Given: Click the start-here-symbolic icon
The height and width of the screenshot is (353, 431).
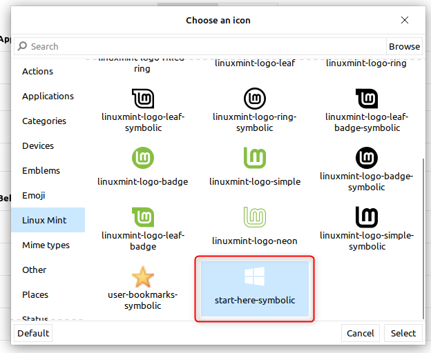Looking at the screenshot, I should tap(255, 278).
